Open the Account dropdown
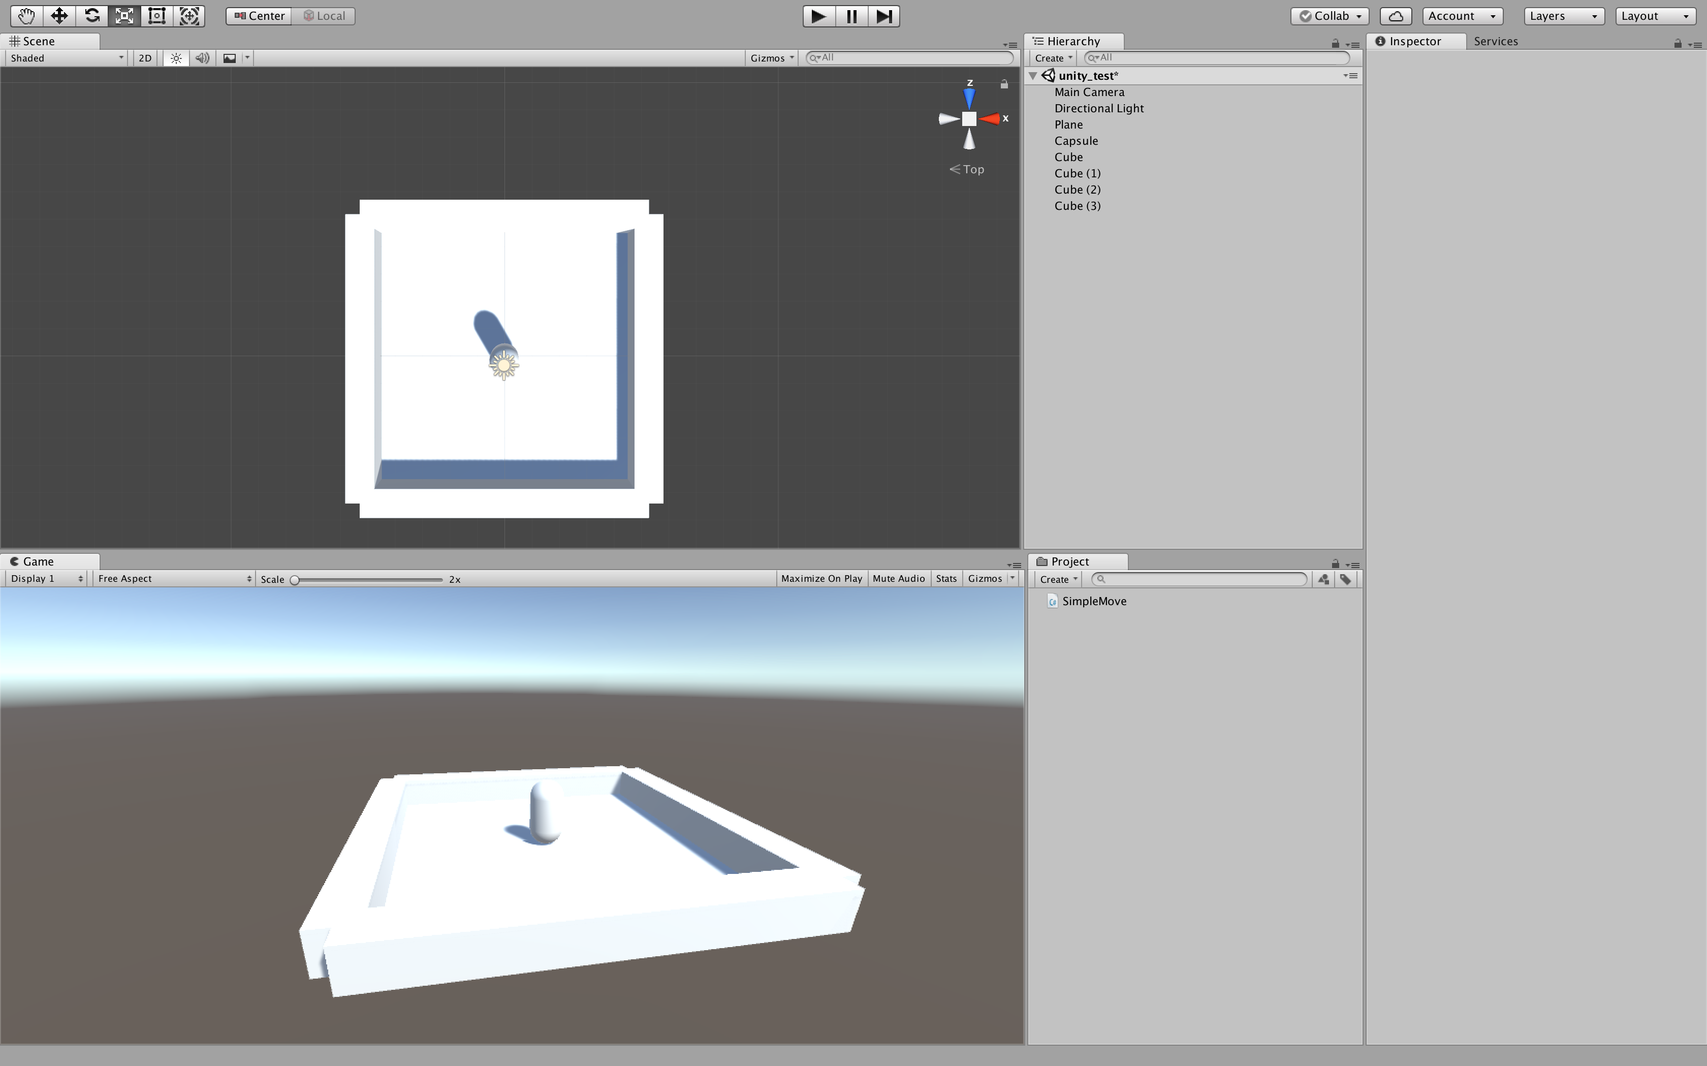Viewport: 1707px width, 1066px height. (x=1463, y=16)
